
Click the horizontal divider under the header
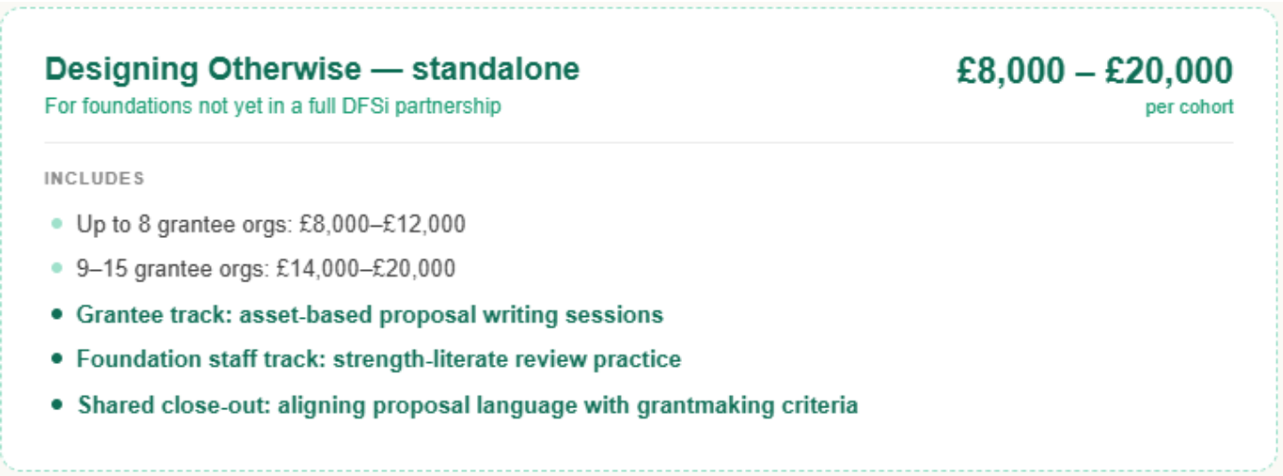639,143
